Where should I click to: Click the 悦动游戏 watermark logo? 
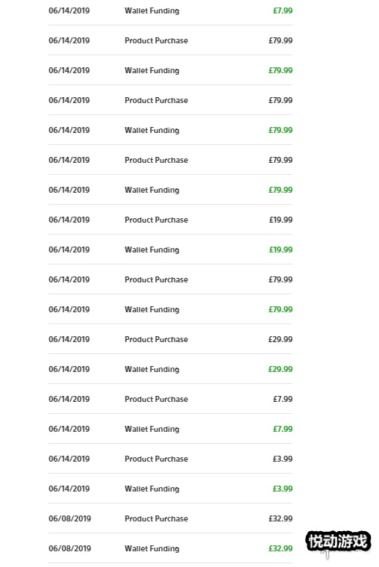coord(338,542)
